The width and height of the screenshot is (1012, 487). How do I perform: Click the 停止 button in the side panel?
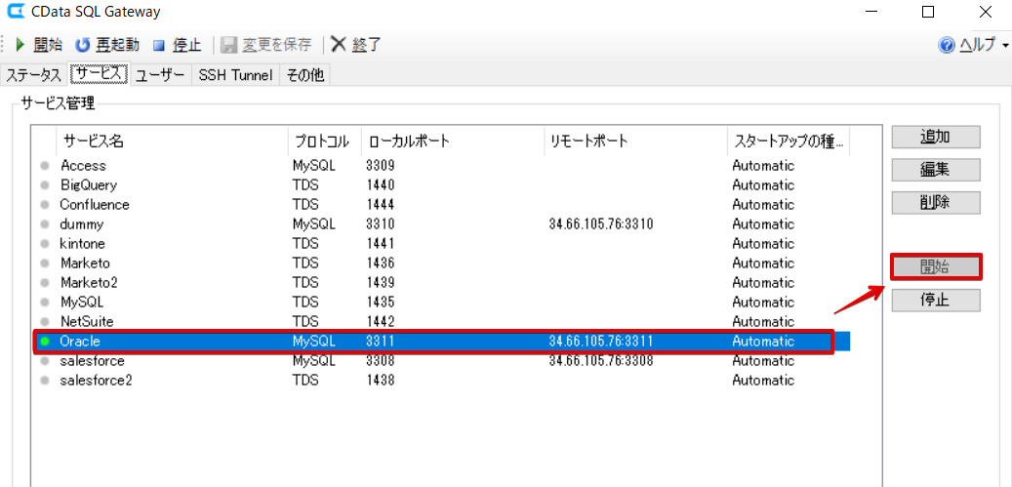[936, 300]
